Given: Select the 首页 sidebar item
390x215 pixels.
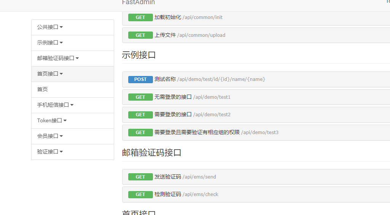Looking at the screenshot, I should click(x=43, y=90).
